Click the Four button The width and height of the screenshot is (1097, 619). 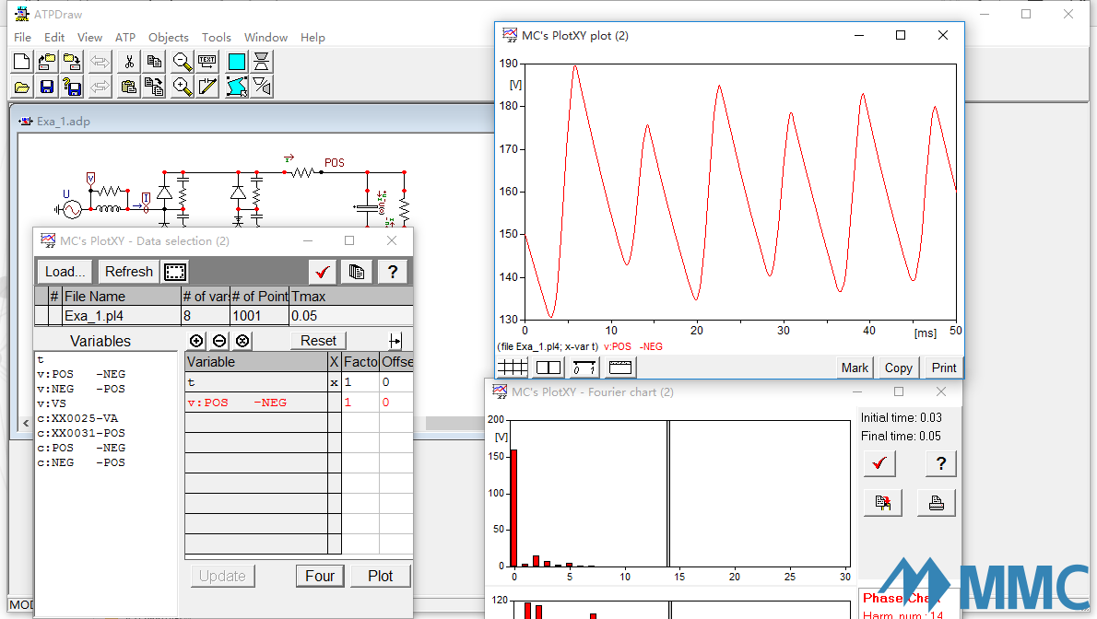click(320, 576)
